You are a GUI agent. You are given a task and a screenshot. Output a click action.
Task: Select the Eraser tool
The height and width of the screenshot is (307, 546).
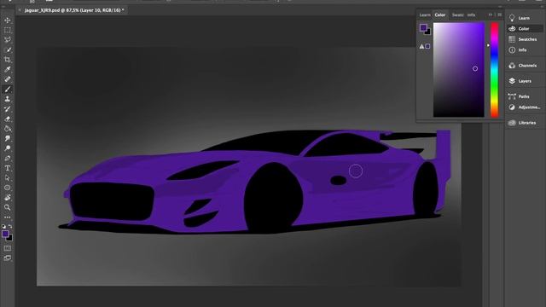pos(8,119)
